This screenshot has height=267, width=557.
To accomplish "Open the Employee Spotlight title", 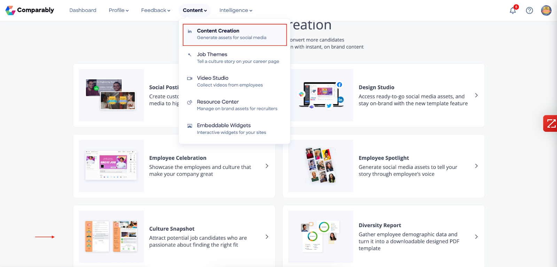I will coord(384,158).
